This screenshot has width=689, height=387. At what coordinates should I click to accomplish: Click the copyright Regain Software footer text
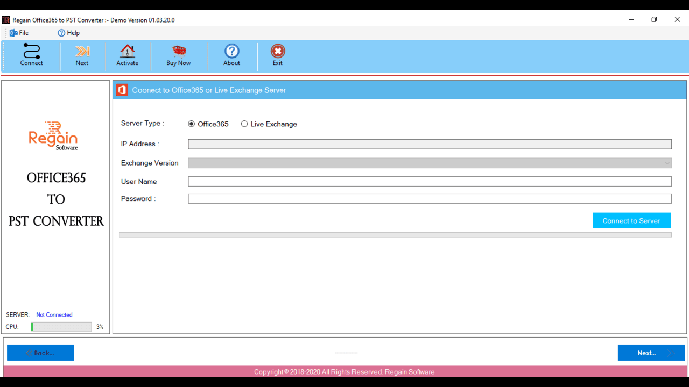pyautogui.click(x=344, y=372)
